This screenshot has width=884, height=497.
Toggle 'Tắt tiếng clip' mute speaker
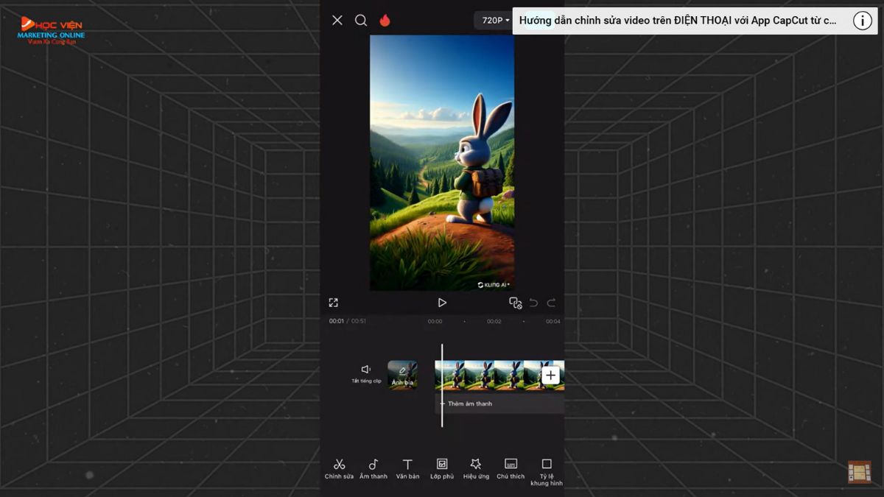click(x=366, y=373)
